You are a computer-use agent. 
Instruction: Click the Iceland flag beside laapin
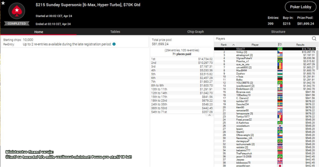tap(280, 129)
